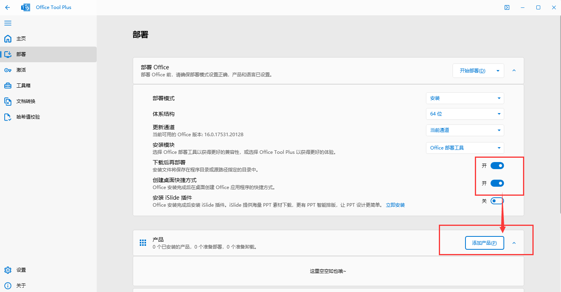Enable the 安装 iSlide 插件 toggle
This screenshot has width=561, height=292.
tap(497, 200)
